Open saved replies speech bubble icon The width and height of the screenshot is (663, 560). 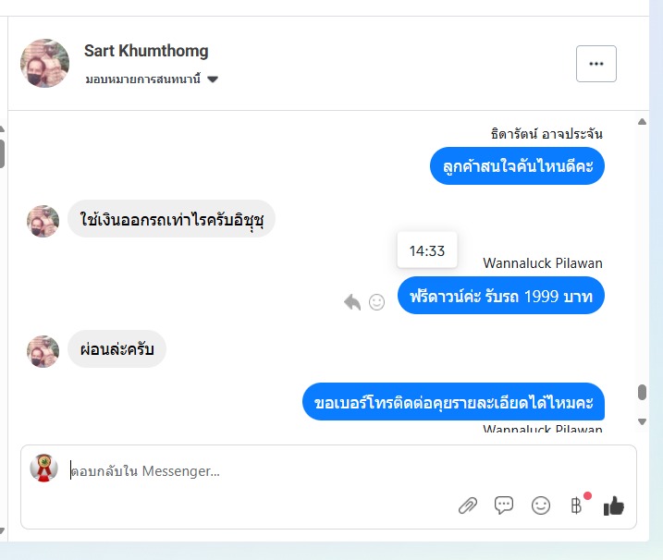tap(504, 505)
